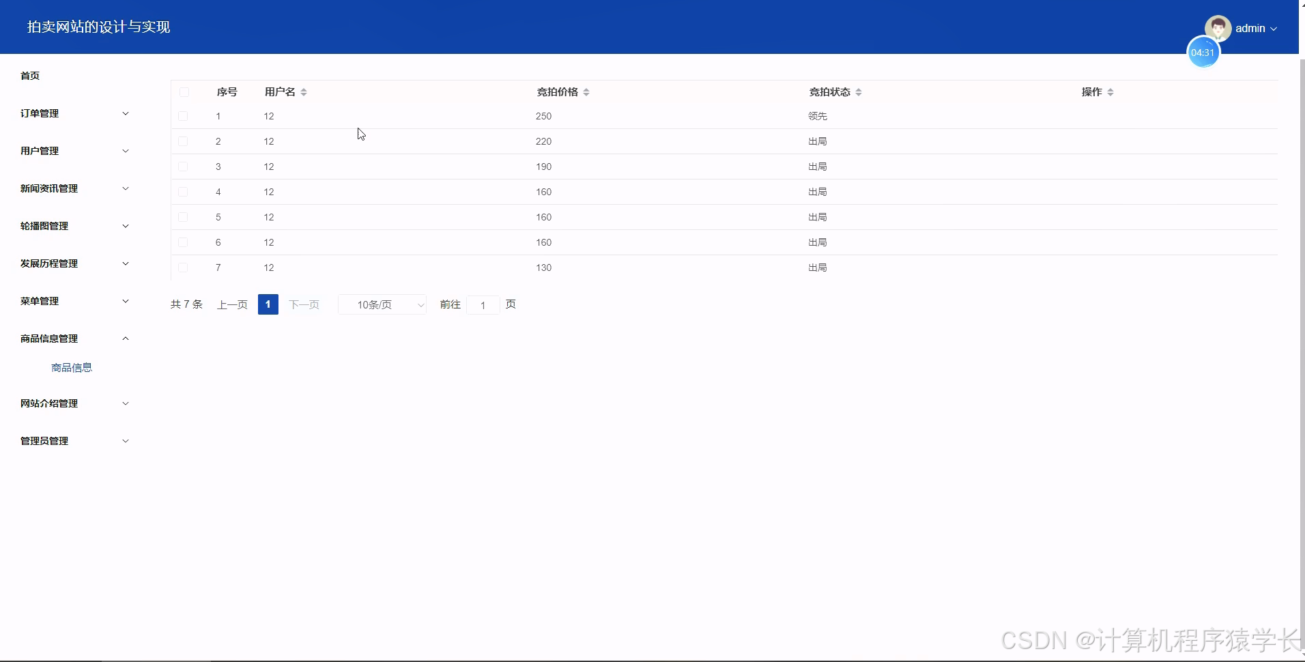Open 首页 from the sidebar
This screenshot has width=1305, height=662.
pos(29,76)
